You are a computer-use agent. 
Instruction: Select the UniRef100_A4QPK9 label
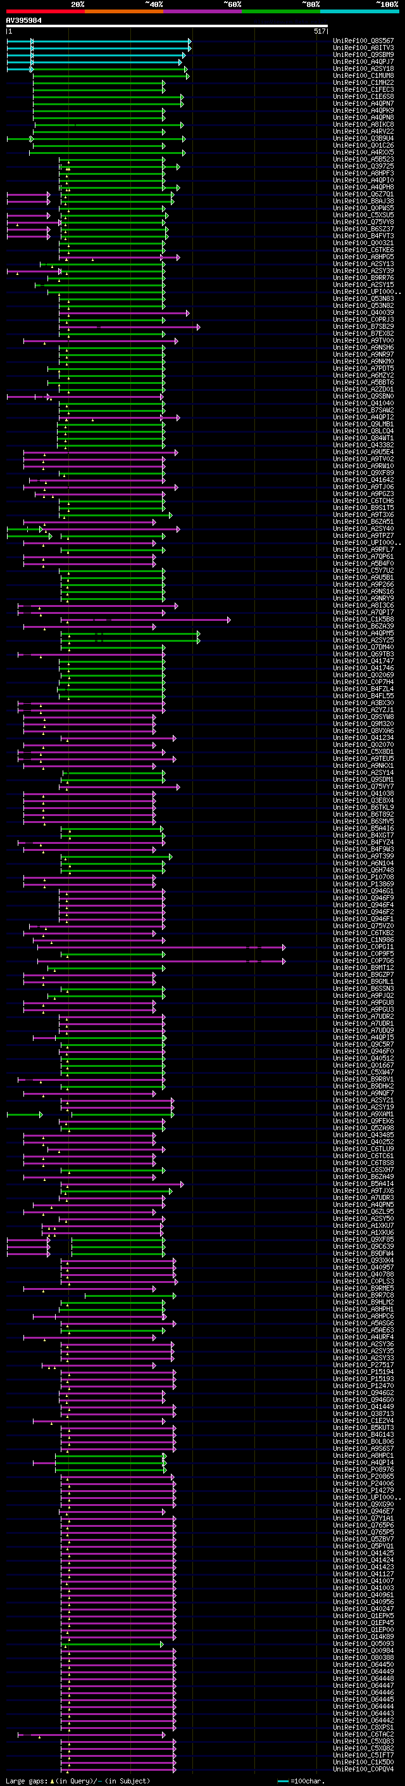[363, 110]
